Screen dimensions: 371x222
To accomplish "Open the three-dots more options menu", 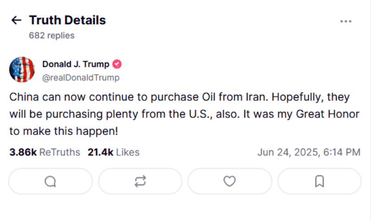I will tap(345, 21).
